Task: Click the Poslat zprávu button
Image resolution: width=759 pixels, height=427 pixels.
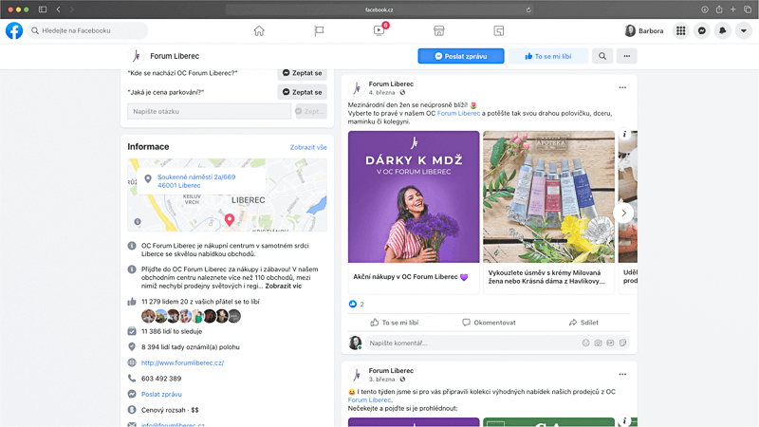Action: pyautogui.click(x=461, y=56)
